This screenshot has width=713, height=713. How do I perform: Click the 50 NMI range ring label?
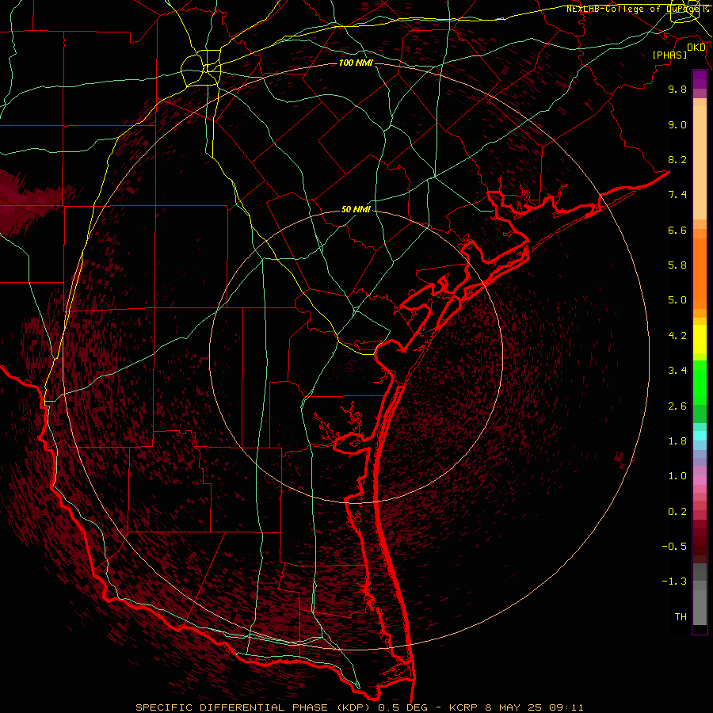click(x=356, y=209)
